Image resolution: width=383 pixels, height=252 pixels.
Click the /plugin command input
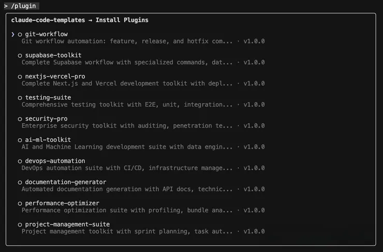[x=20, y=6]
